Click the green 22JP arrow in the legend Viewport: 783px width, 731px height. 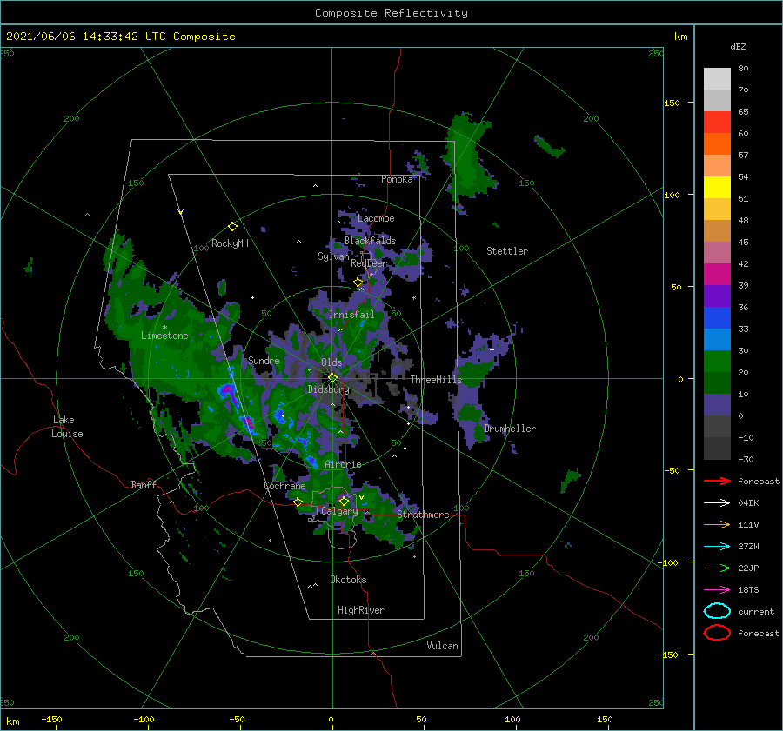coord(717,568)
